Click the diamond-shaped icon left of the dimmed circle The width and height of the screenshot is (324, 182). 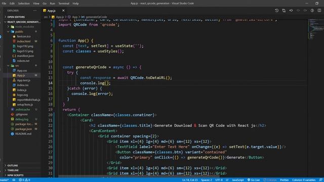[x=291, y=11]
